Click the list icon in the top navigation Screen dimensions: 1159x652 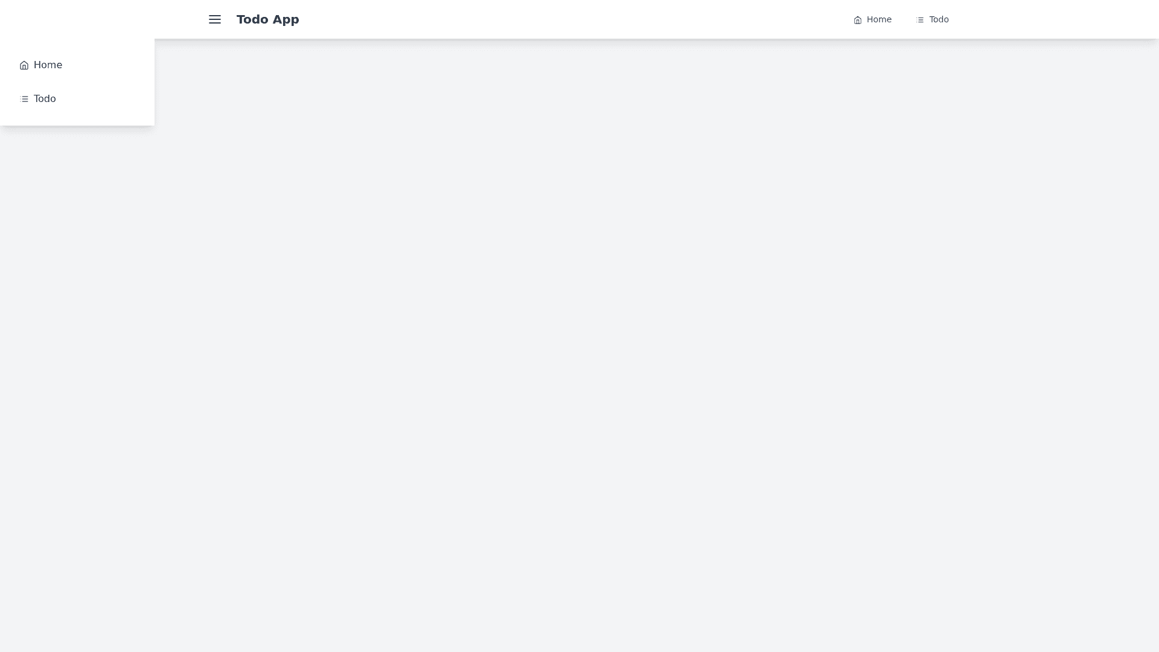920,20
